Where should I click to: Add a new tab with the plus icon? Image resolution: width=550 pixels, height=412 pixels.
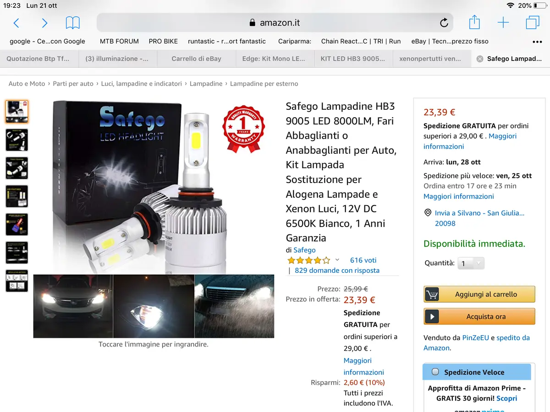pos(503,23)
